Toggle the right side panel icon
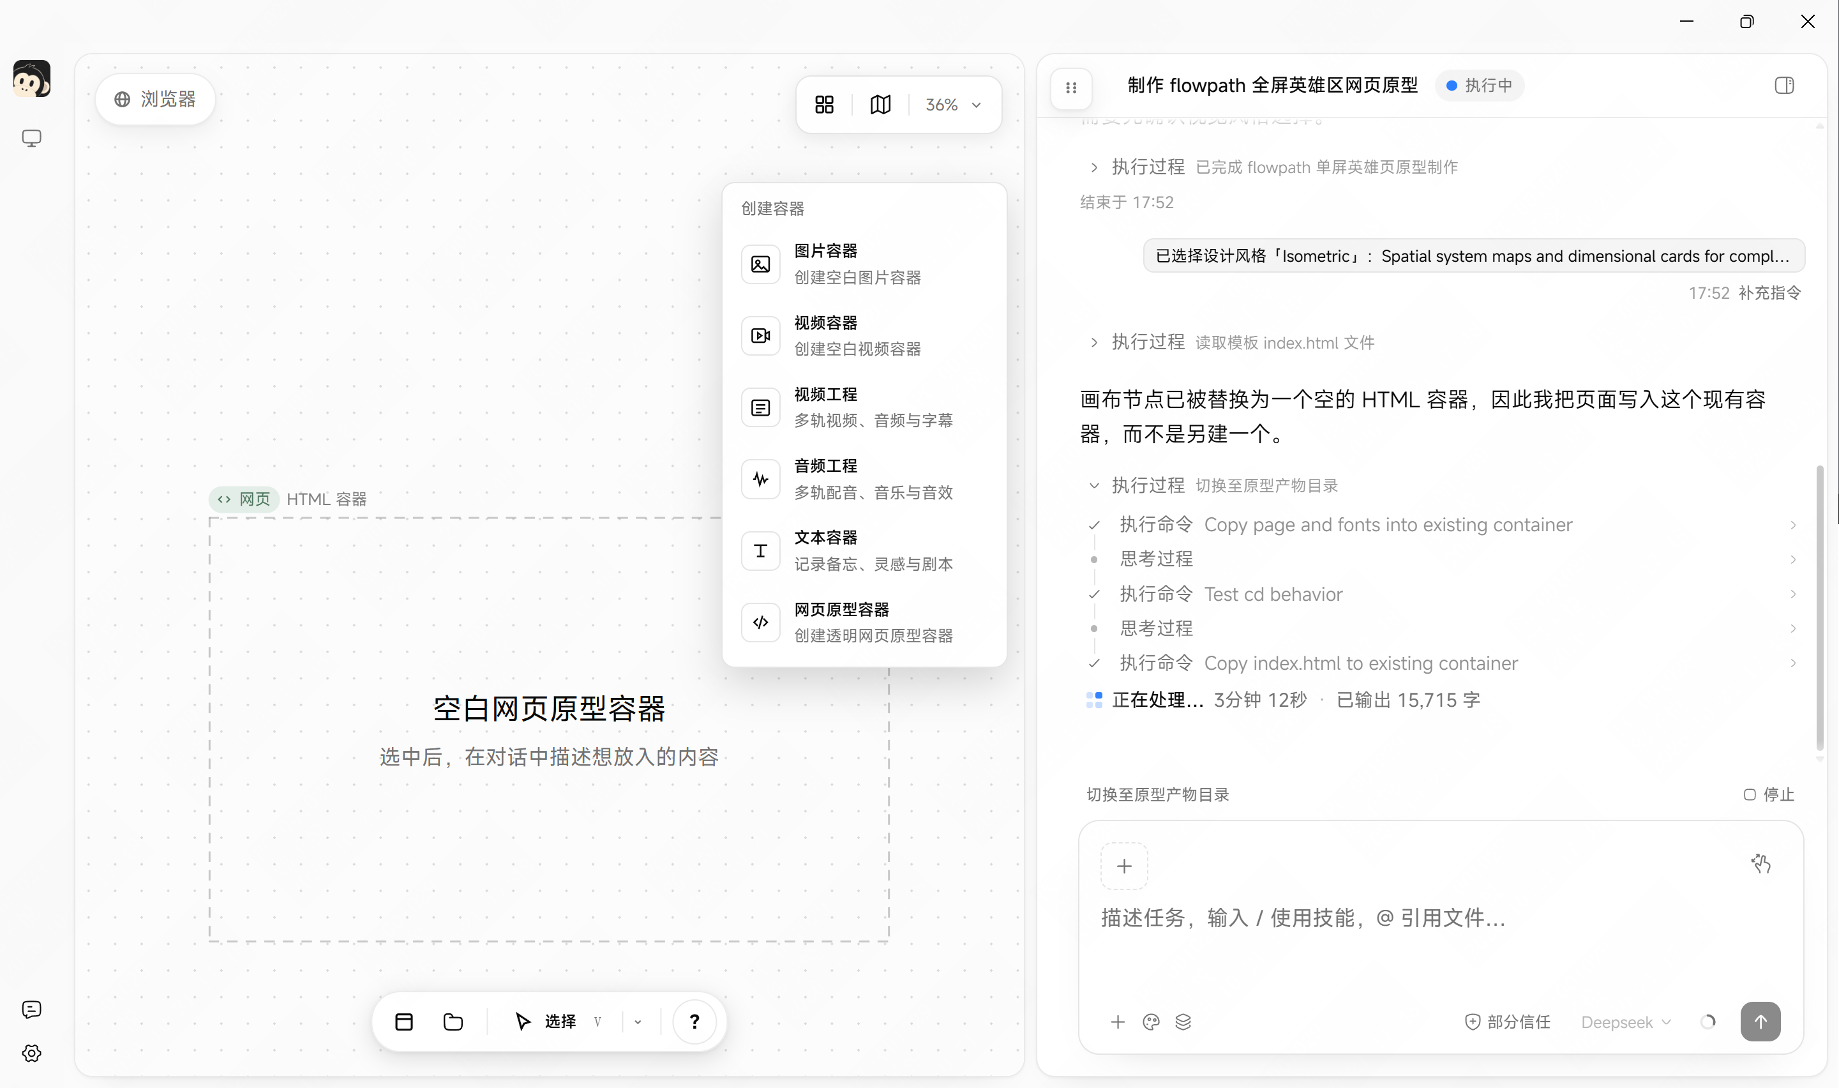1839x1088 pixels. click(1784, 86)
